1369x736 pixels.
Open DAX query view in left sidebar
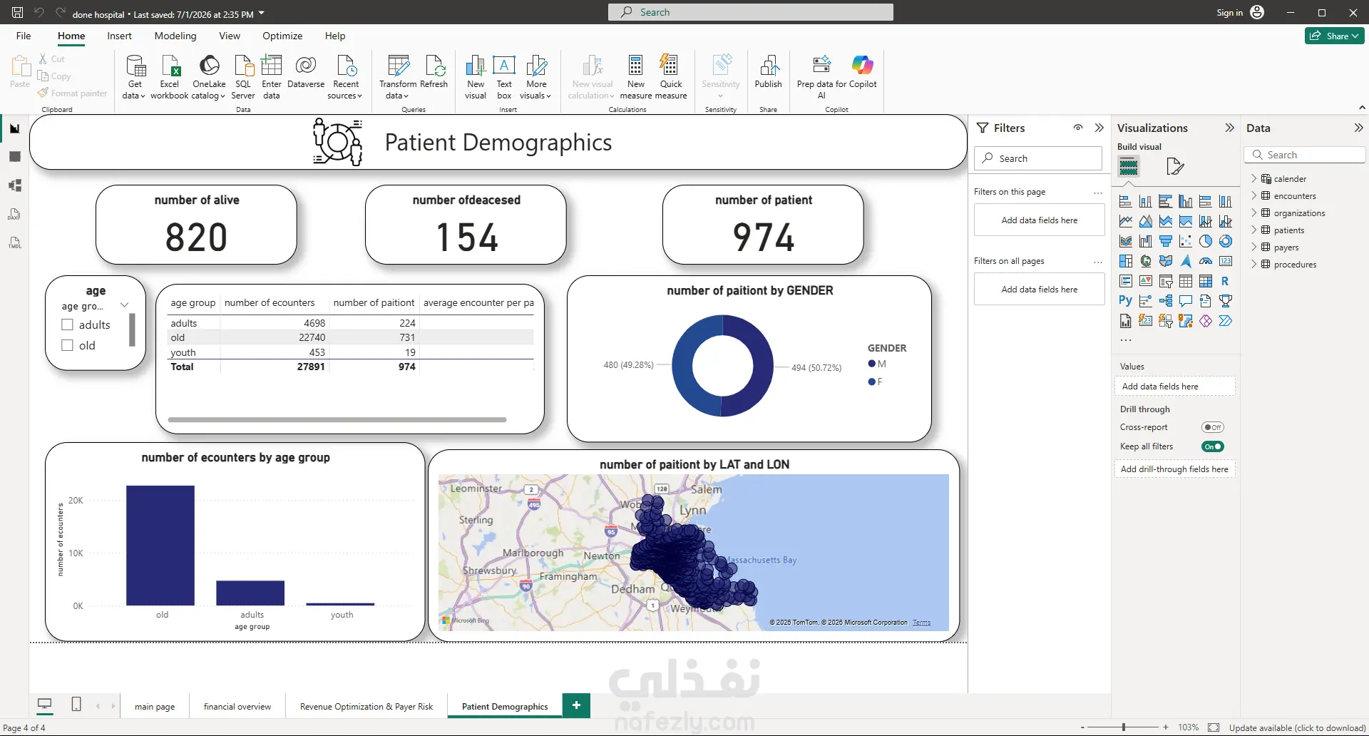[14, 214]
